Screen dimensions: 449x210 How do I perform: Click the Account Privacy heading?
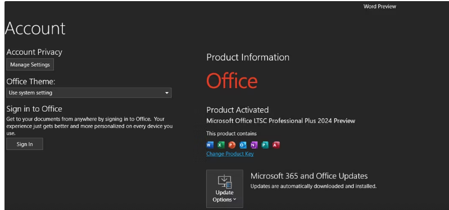click(x=34, y=52)
